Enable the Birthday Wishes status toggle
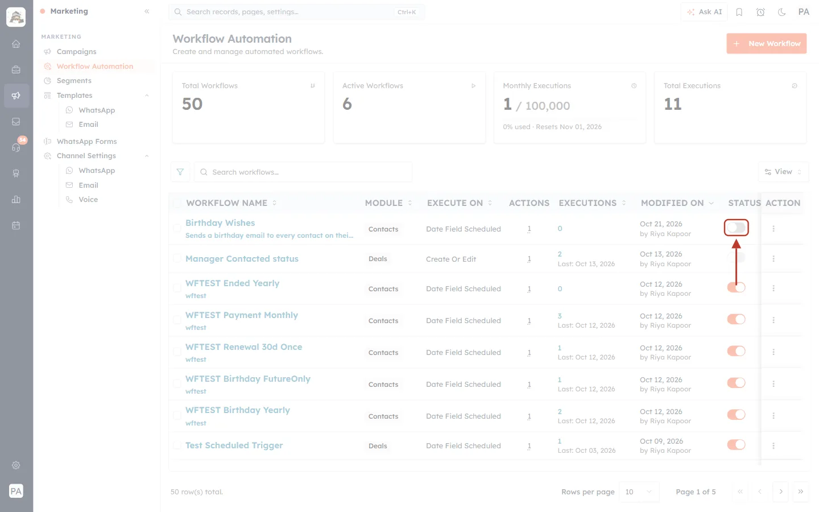Screen dimensions: 819x512 coord(736,228)
